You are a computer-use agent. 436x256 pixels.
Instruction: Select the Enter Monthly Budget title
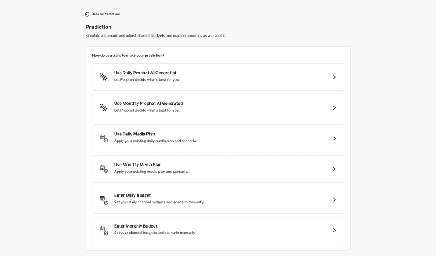point(135,226)
